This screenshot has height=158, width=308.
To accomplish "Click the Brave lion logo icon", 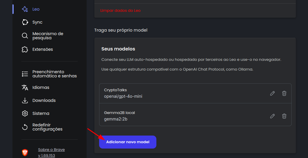I will click(25, 152).
